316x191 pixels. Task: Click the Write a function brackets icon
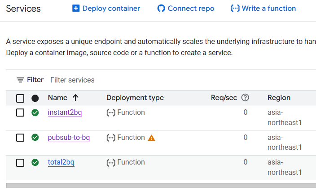(235, 9)
